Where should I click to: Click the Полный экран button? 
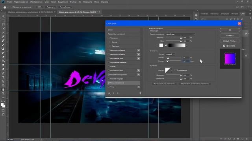point(65,7)
